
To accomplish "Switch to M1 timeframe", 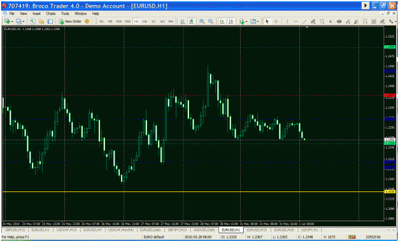I will pos(101,22).
